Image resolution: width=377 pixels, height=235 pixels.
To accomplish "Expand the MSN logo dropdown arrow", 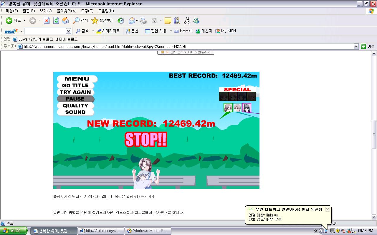I will [21, 31].
